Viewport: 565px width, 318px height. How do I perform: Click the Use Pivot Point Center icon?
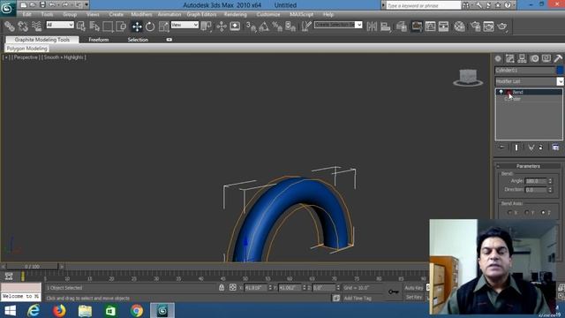coord(207,26)
